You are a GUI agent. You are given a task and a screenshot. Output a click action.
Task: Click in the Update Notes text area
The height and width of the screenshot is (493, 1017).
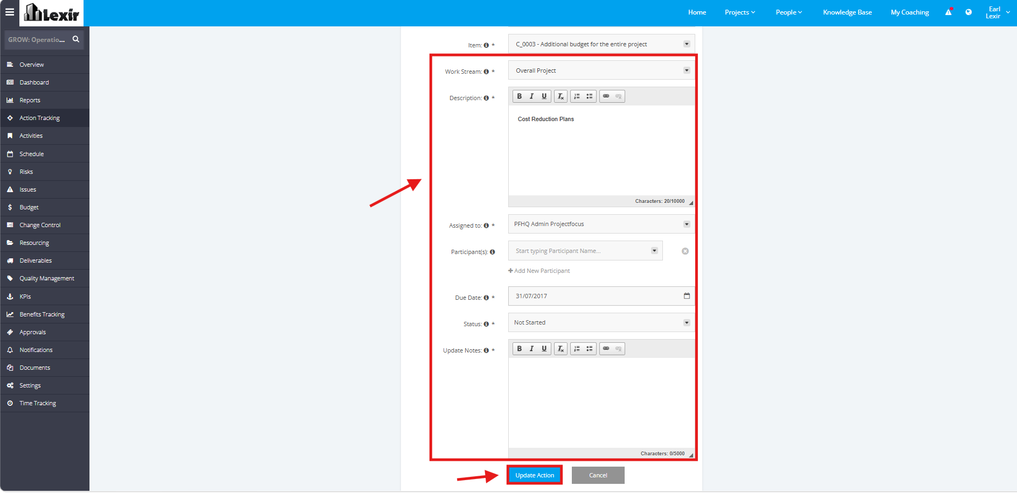(x=601, y=403)
